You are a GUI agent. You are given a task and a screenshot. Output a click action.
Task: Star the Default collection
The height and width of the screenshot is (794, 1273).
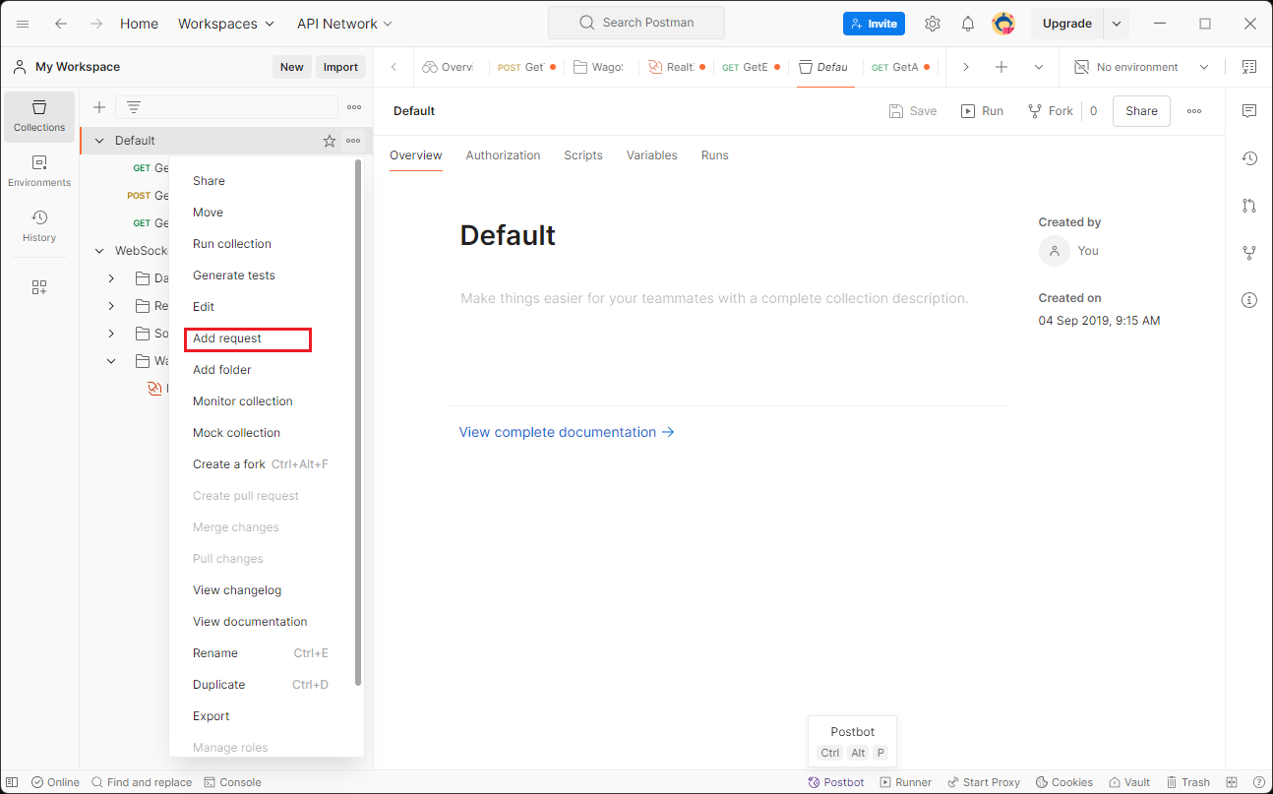[x=330, y=141]
